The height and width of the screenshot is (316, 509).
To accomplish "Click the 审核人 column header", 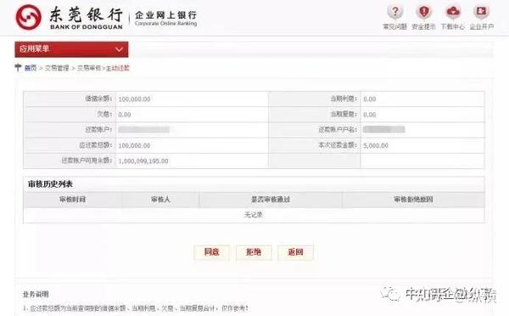I will (x=160, y=200).
